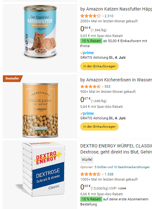Add the Kichererbsen to the Einkaufswagen
152x209 pixels.
[x=99, y=126]
